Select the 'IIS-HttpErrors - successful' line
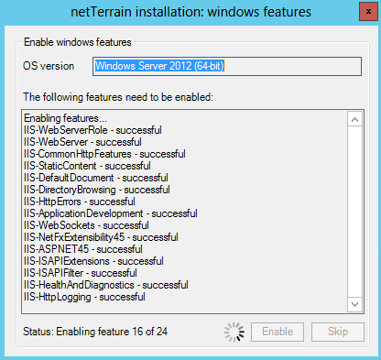 coord(80,202)
